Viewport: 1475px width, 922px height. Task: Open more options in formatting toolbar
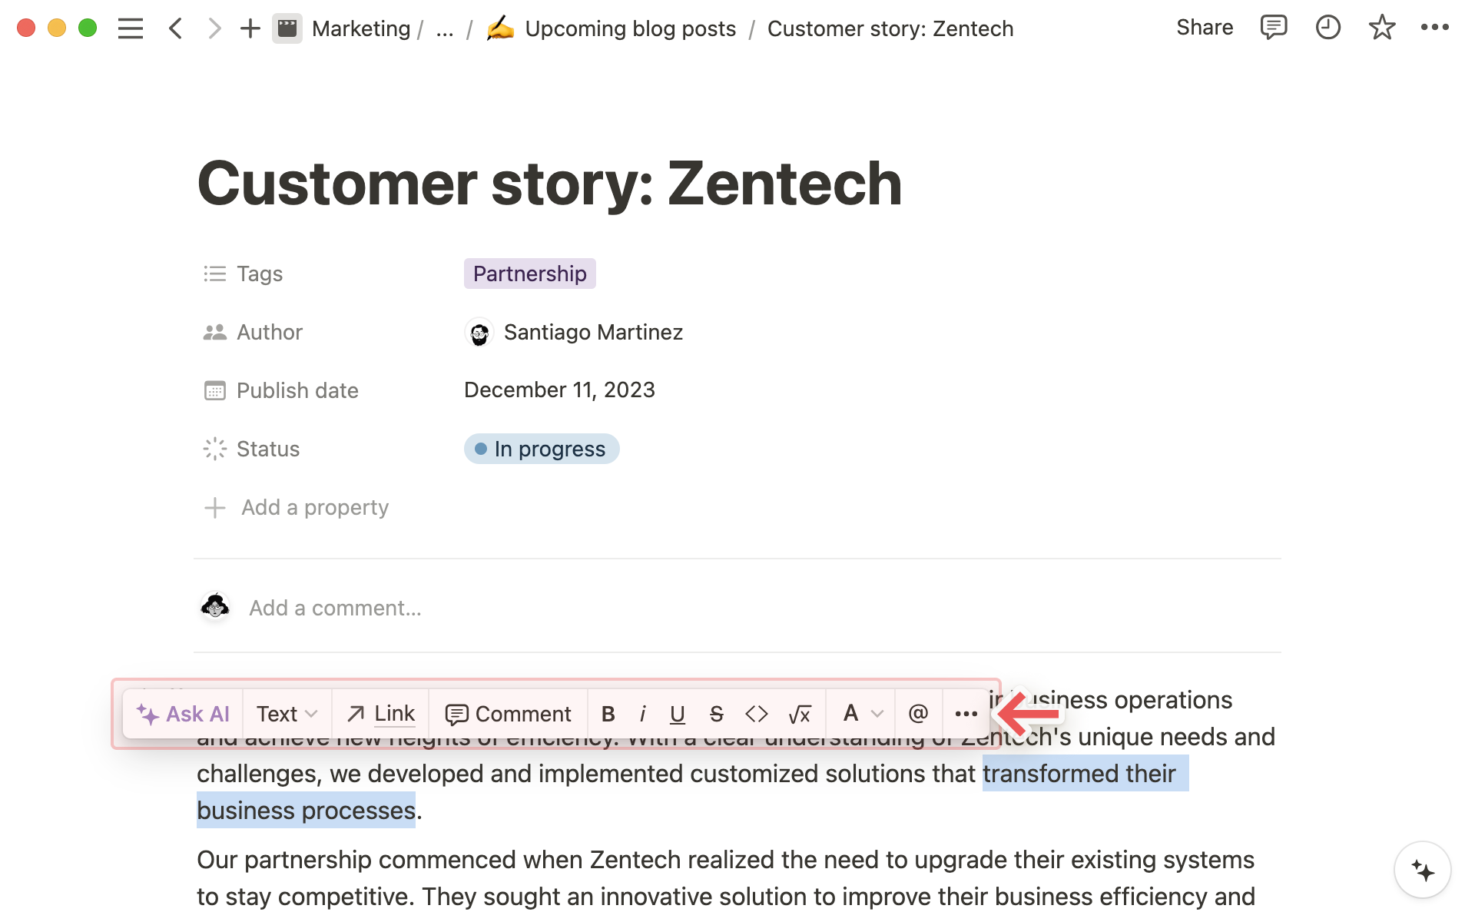(966, 715)
